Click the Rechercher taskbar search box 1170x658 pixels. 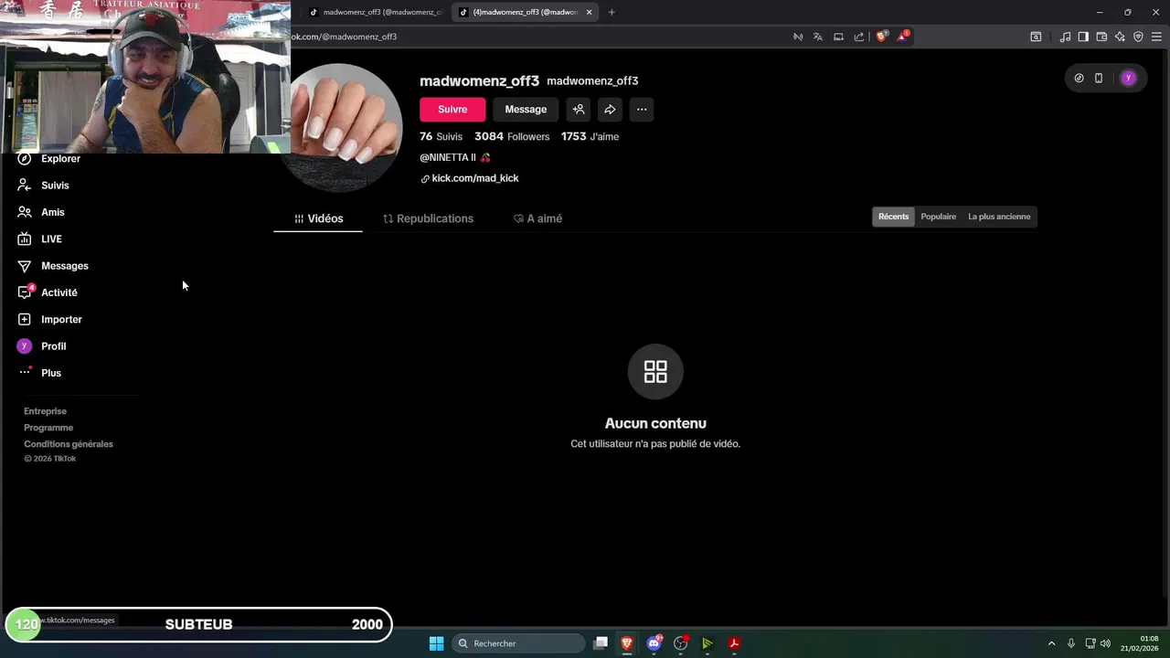tap(519, 643)
